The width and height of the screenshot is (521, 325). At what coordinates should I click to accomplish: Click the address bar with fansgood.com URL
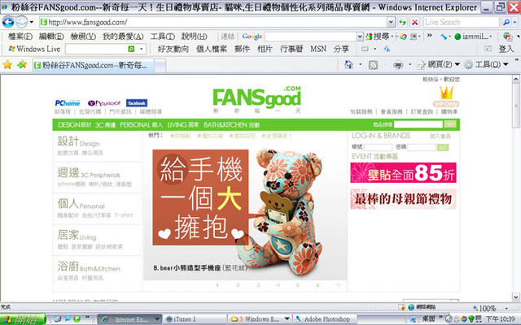[212, 22]
